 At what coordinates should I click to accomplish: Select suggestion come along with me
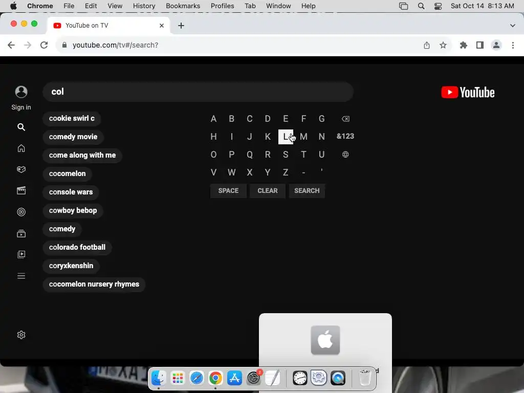tap(82, 155)
